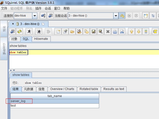Open the 文件 menu
The height and width of the screenshot is (119, 159).
[4, 8]
